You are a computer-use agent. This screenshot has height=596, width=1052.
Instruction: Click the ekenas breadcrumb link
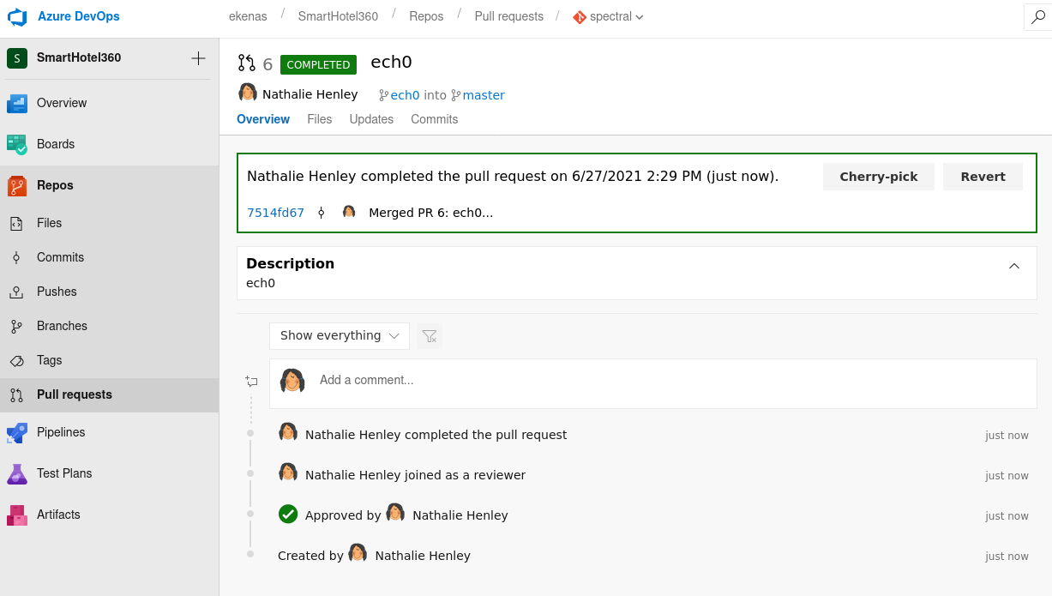coord(246,16)
